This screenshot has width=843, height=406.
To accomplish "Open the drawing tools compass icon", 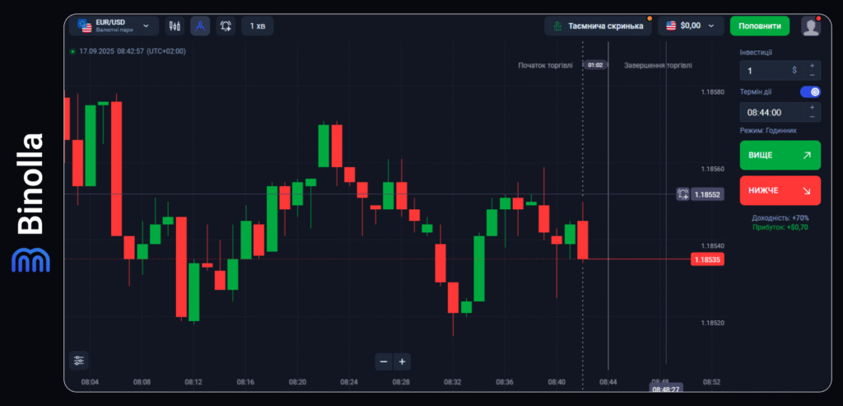I will [x=200, y=26].
